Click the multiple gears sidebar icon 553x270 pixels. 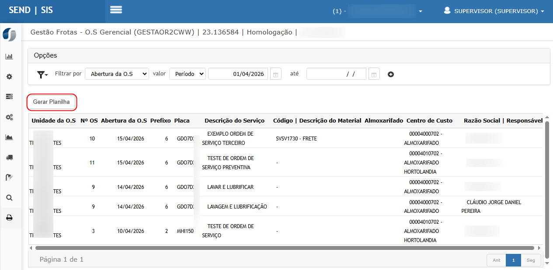point(9,117)
